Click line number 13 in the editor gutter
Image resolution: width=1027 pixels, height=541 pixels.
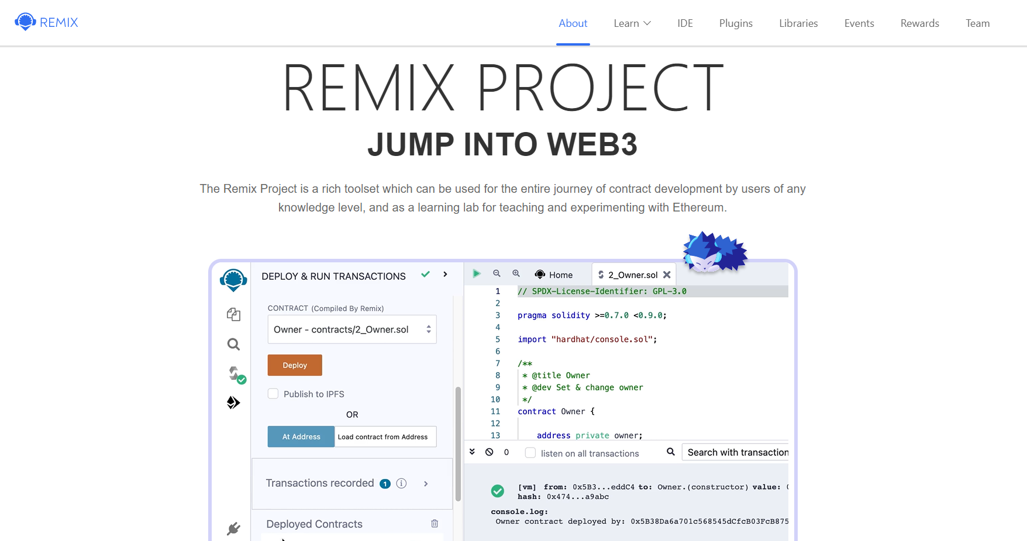click(x=495, y=435)
